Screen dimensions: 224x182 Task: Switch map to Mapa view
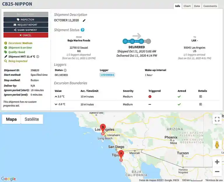(11, 119)
